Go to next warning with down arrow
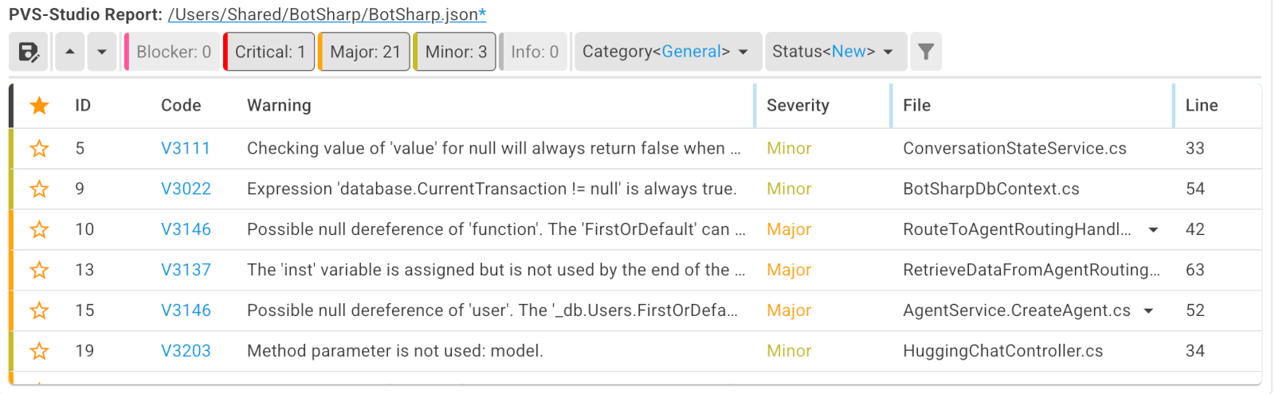This screenshot has height=394, width=1275. 102,52
